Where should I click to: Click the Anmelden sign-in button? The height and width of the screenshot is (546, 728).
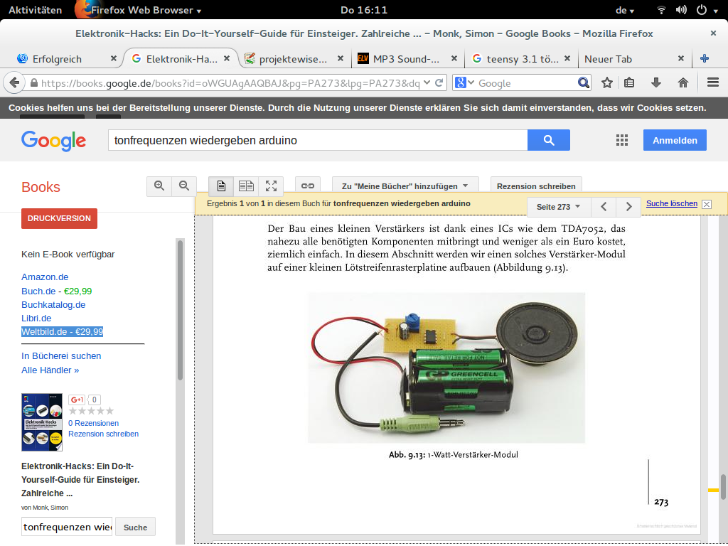pyautogui.click(x=675, y=140)
